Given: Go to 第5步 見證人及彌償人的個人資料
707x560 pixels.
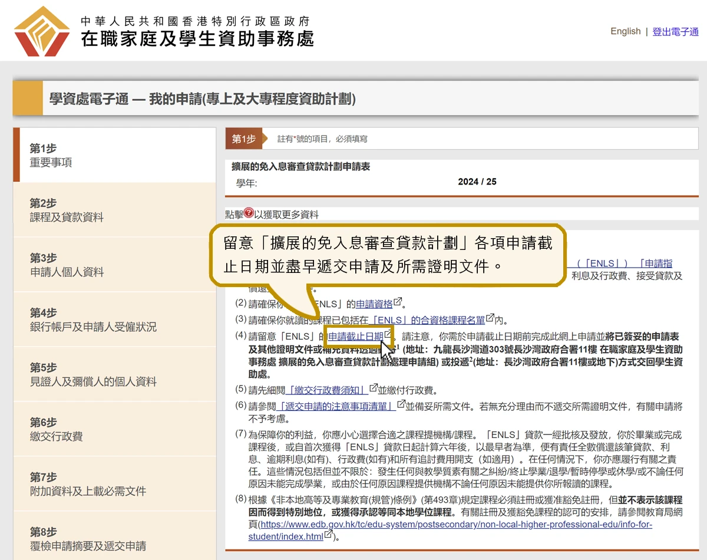Looking at the screenshot, I should [x=115, y=374].
